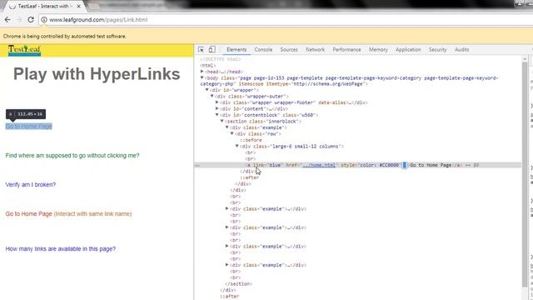533x300 pixels.
Task: Click the browser back arrow
Action: pos(7,20)
